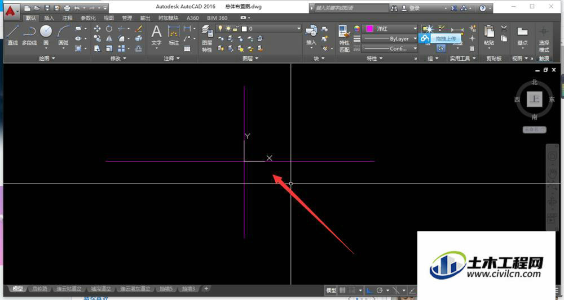Click the Copy objects tool icon
Viewport: 564px width, 300px height.
click(x=97, y=38)
